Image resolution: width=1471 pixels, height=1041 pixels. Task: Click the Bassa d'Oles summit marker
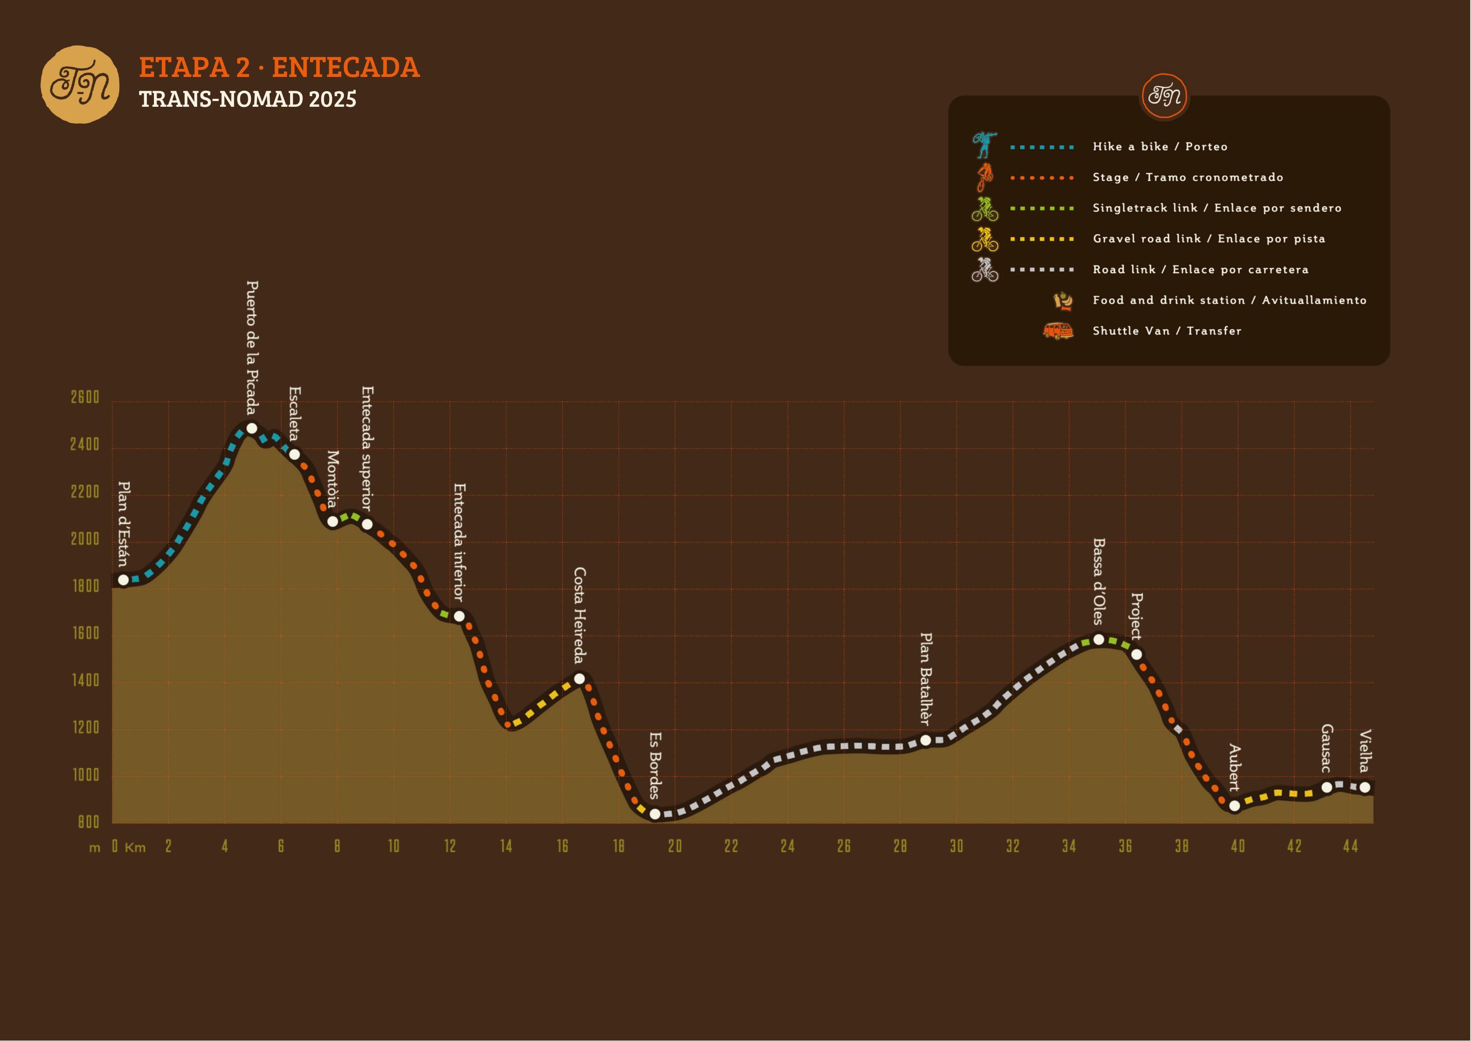tap(1099, 639)
